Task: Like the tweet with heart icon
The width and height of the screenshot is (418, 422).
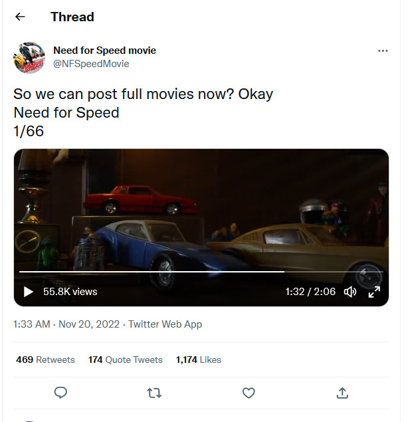Action: click(x=249, y=393)
